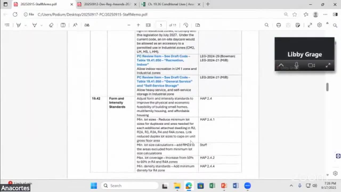Open the Ch. 19.36 Conditional Uses tab
Viewport: 341px width, 192px height.
coord(172,4)
